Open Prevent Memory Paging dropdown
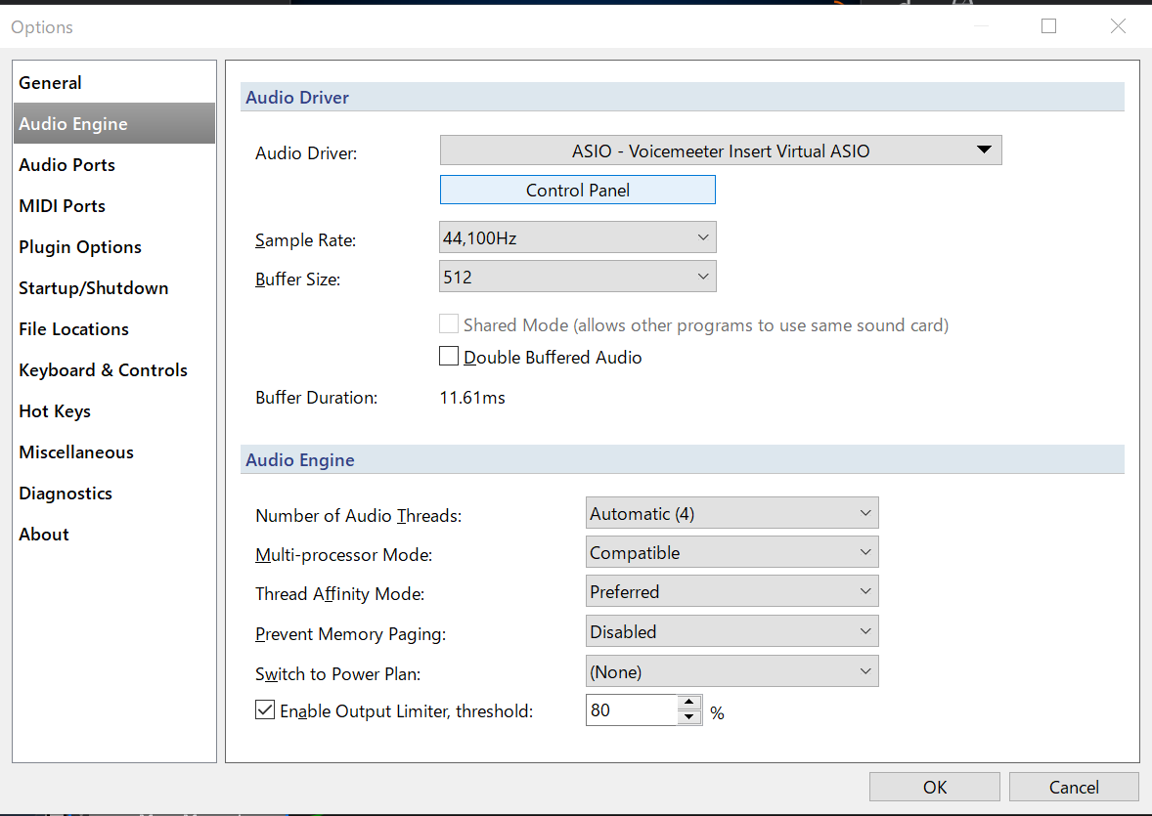The width and height of the screenshot is (1152, 816). click(x=731, y=631)
